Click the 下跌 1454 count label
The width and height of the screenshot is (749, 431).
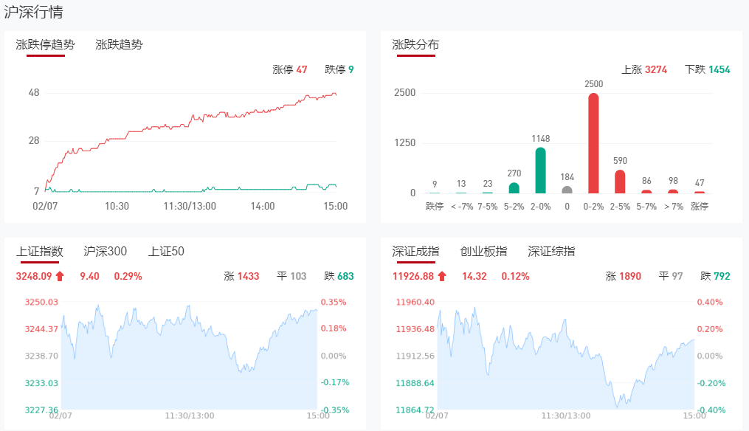(x=707, y=70)
